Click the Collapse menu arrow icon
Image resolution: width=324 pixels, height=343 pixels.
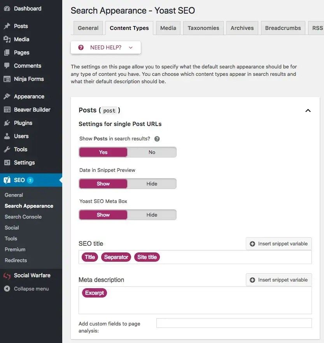point(7,289)
